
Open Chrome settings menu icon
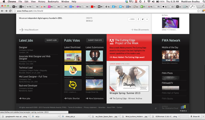pos(203,11)
